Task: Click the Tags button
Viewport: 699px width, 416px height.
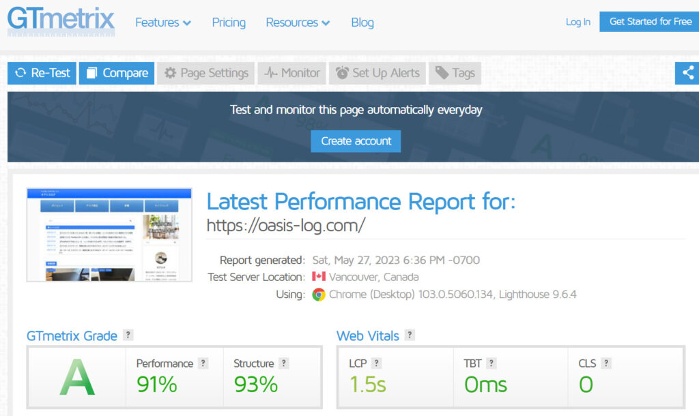Action: point(455,73)
